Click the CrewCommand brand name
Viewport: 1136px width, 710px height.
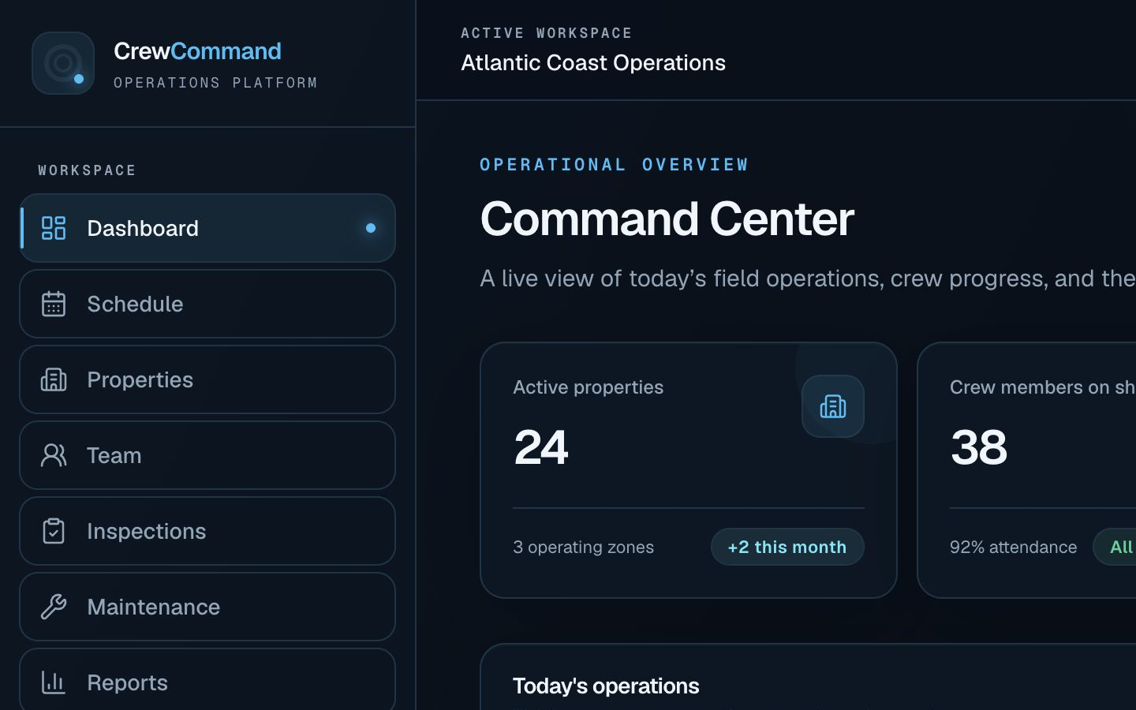click(197, 51)
